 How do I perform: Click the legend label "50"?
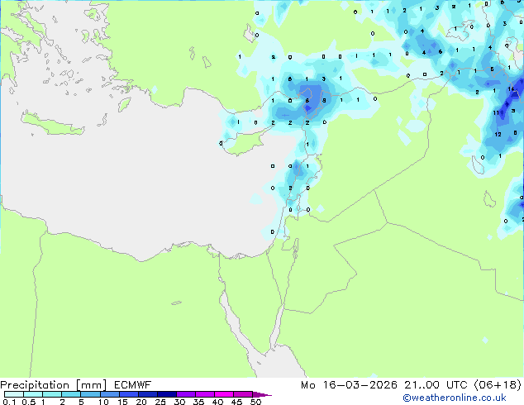256,402
